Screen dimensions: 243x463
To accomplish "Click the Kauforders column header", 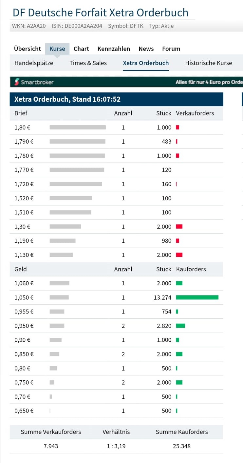I will 191,269.
